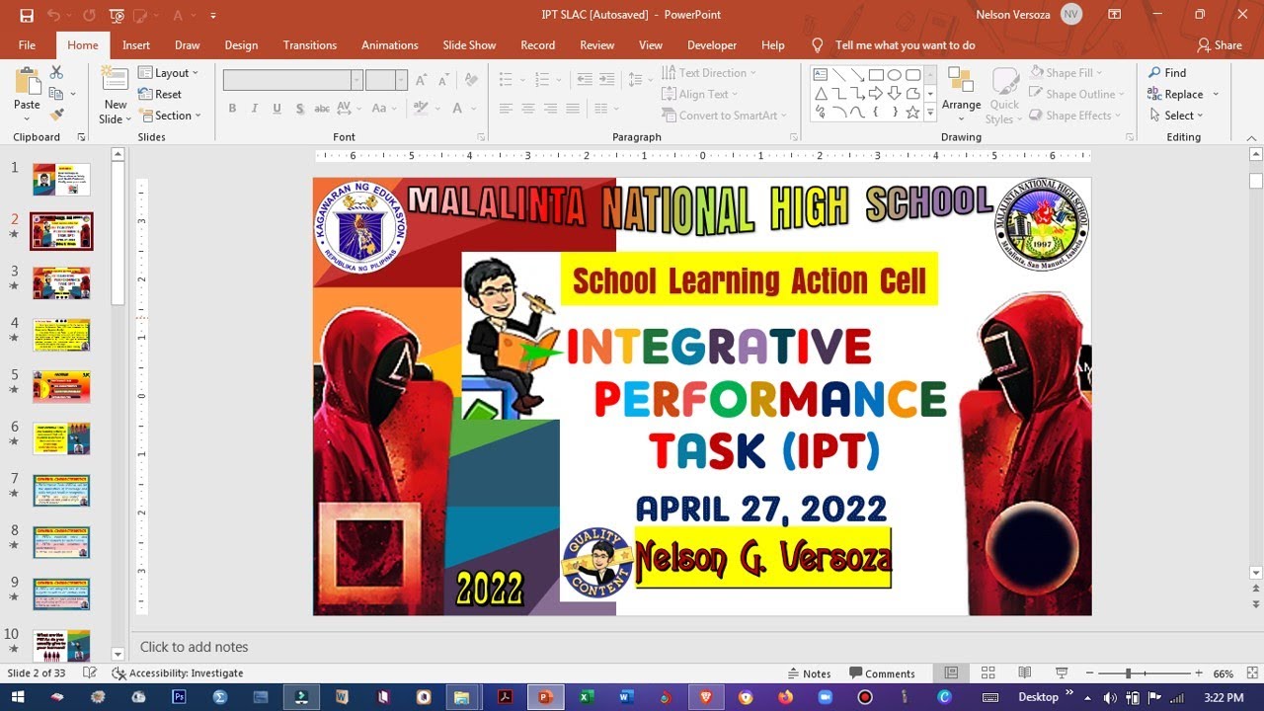Expand the font size combo box
1264x711 pixels.
click(x=401, y=81)
